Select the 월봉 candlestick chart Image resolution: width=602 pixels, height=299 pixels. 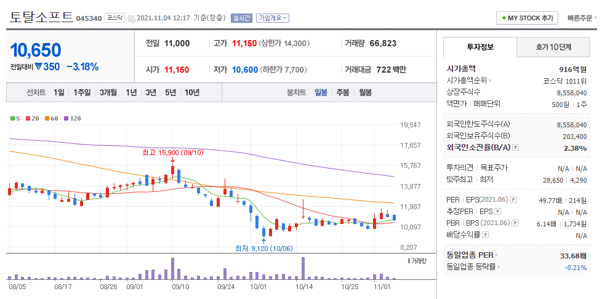(365, 92)
